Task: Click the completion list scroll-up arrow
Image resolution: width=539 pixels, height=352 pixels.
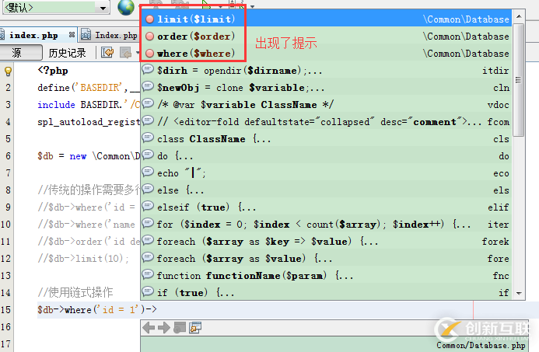Action: [519, 16]
